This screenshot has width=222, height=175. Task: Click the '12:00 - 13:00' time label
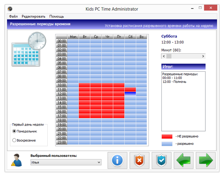pyautogui.click(x=172, y=42)
